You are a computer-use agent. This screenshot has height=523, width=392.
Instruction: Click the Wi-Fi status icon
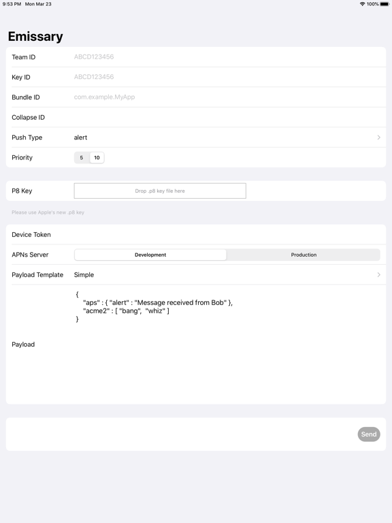(x=362, y=4)
